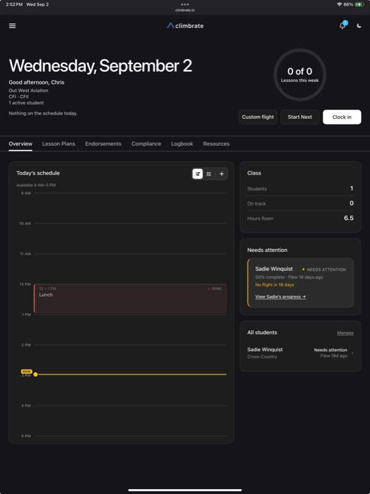This screenshot has width=370, height=494.
Task: Click the NOW timeline marker
Action: point(26,371)
